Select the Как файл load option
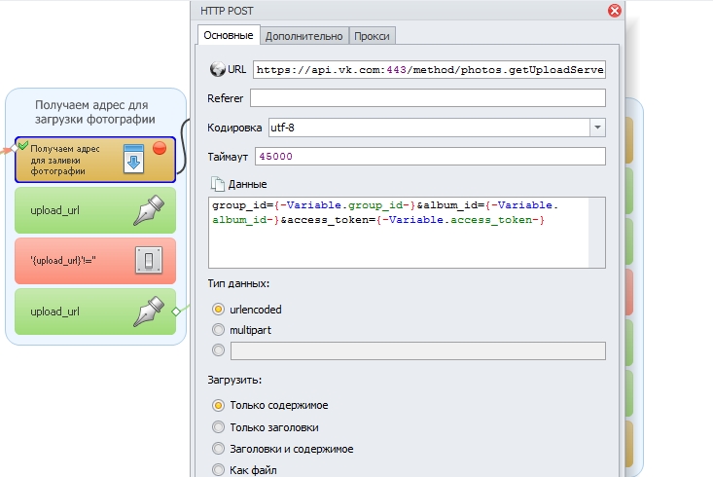713x477 pixels. point(218,470)
